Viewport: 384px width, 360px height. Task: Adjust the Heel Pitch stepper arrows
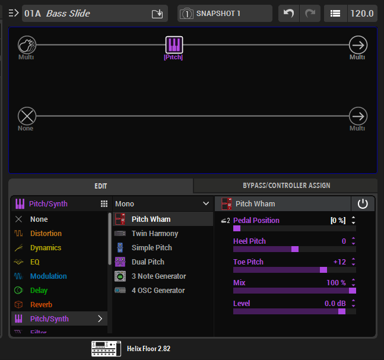tap(353, 241)
